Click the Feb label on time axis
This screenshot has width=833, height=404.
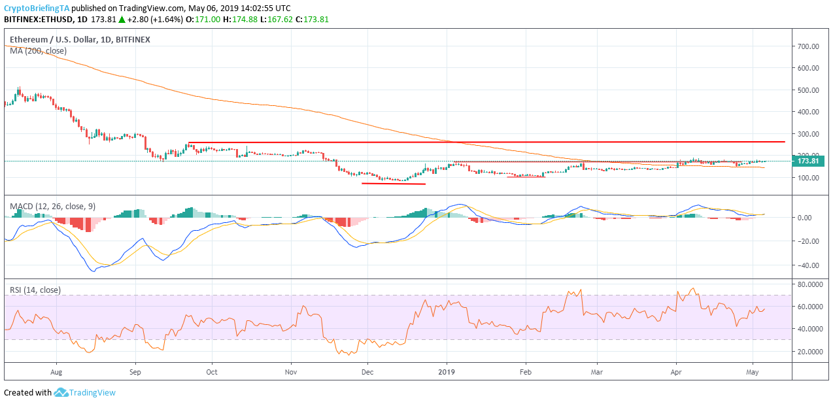point(525,372)
